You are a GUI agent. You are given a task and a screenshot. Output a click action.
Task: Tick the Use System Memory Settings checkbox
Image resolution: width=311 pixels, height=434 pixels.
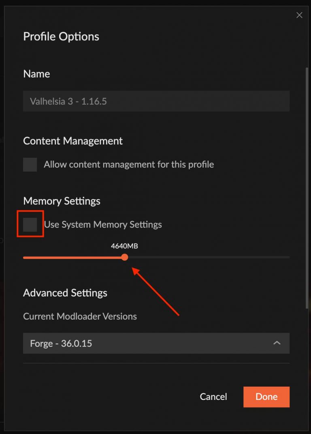(30, 224)
